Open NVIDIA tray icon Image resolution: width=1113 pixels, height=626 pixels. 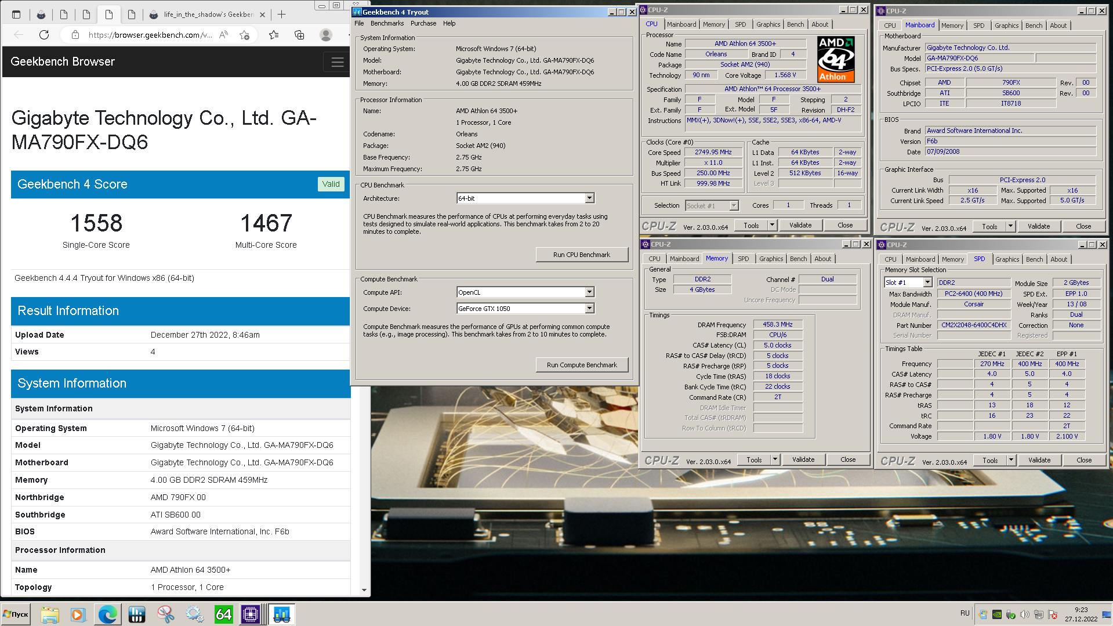click(x=997, y=614)
